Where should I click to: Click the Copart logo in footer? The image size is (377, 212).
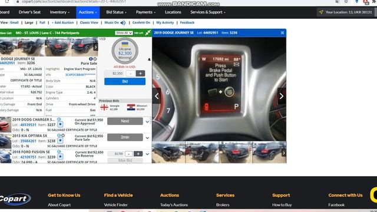click(15, 199)
